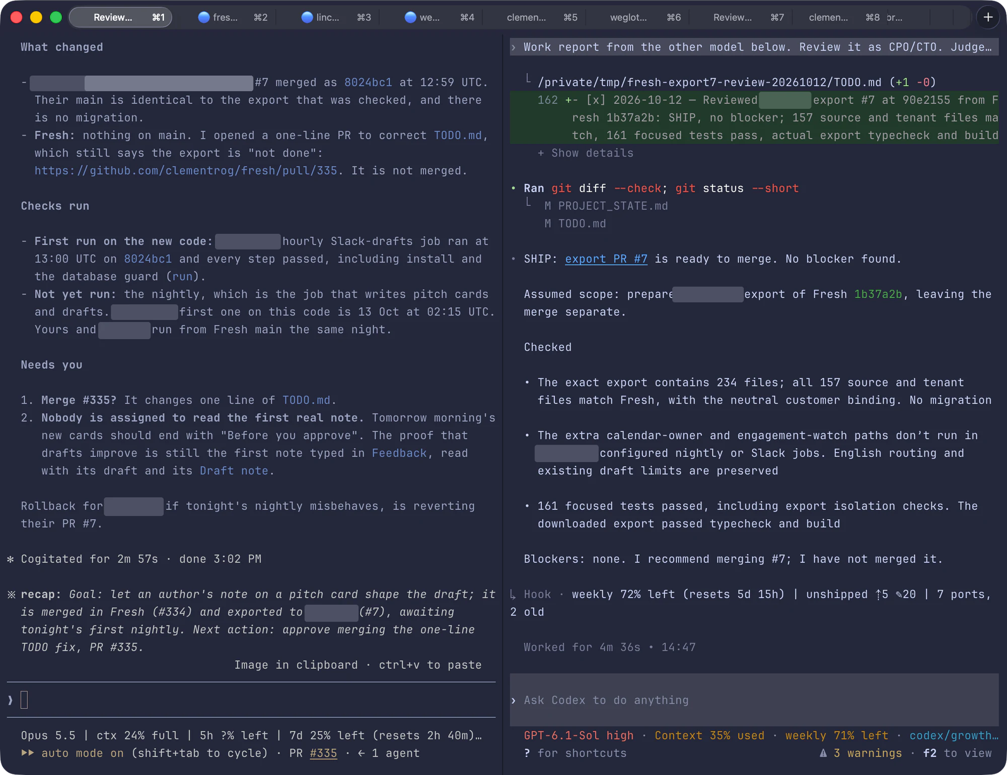Click '? for shortcuts' hint
1007x775 pixels.
(x=575, y=753)
